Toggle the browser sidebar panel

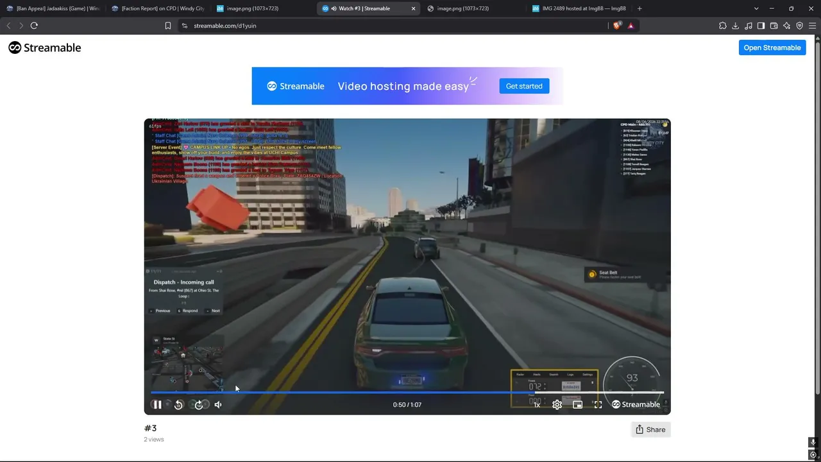761,26
